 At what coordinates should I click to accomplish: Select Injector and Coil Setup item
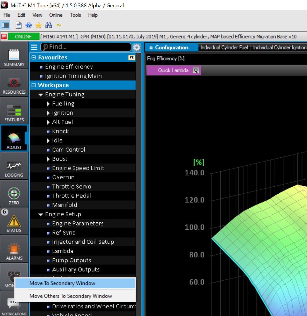click(83, 242)
